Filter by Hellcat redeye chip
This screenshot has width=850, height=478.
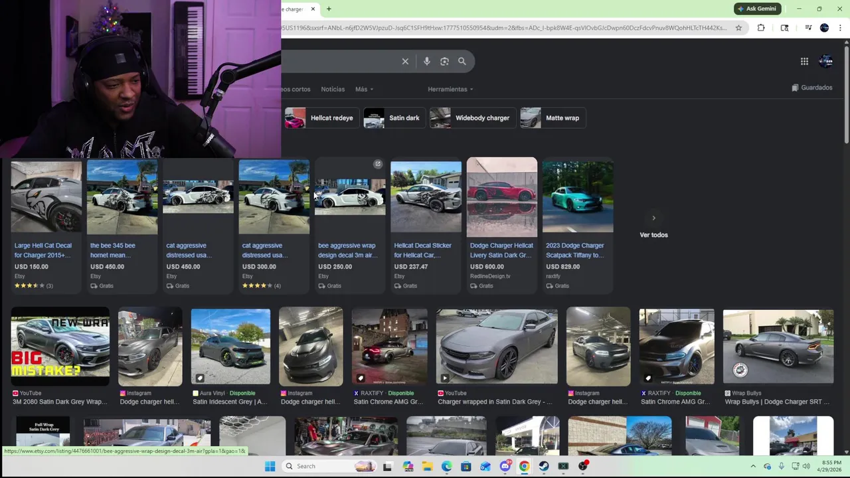pos(322,118)
